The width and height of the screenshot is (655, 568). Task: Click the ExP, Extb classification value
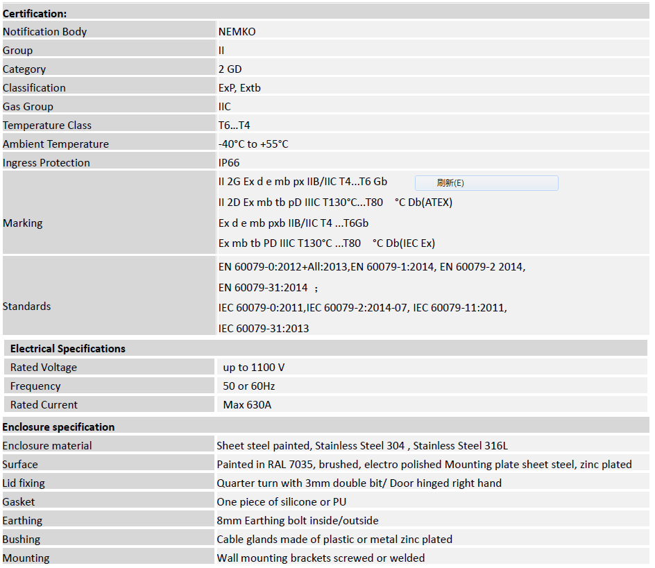[239, 88]
